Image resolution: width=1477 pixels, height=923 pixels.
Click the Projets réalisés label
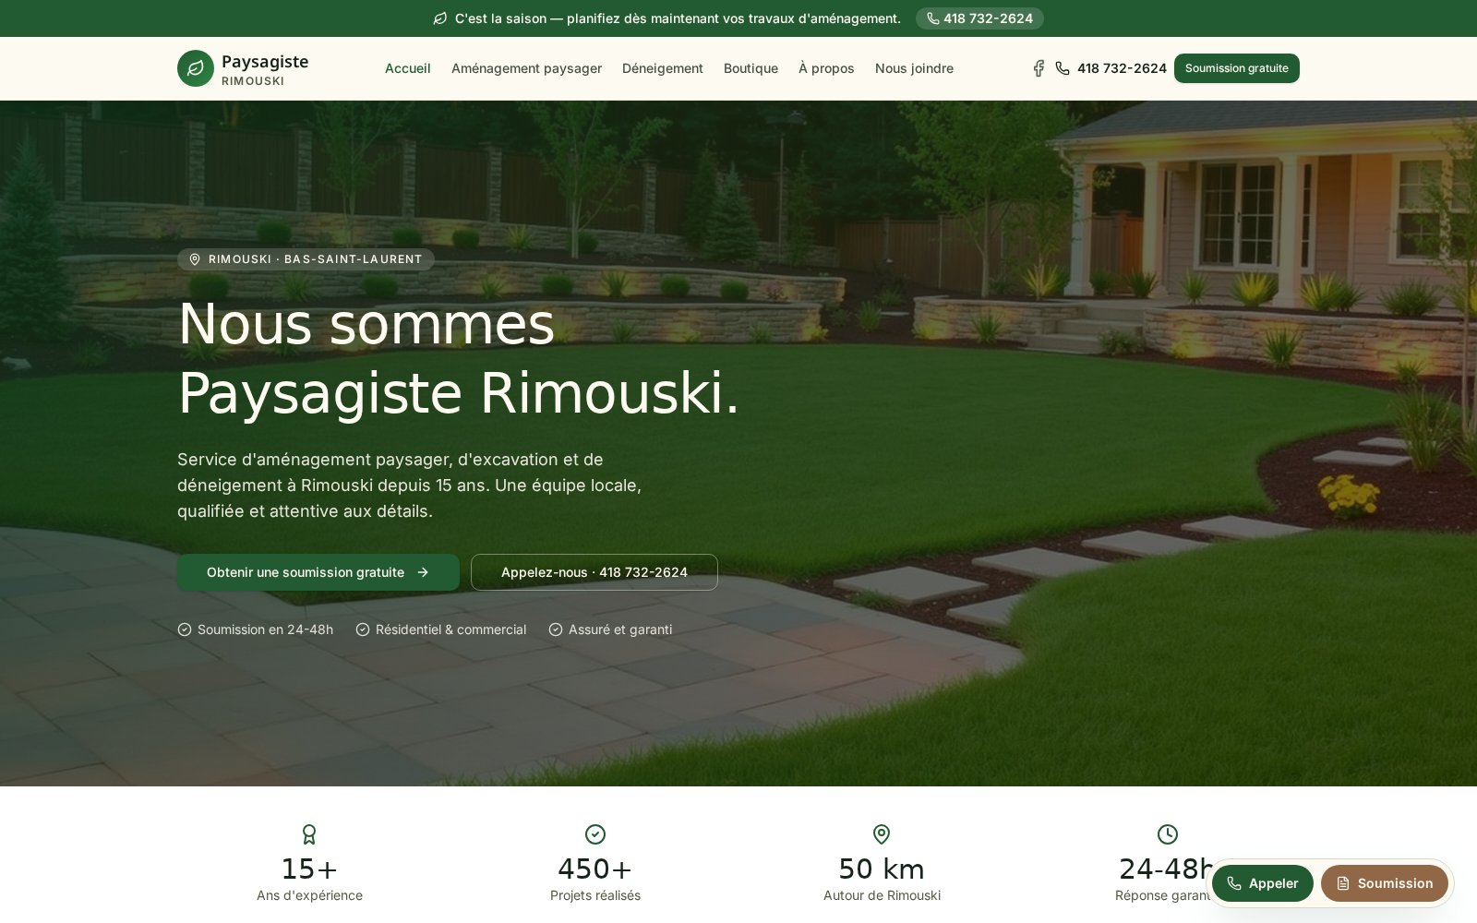click(x=595, y=895)
